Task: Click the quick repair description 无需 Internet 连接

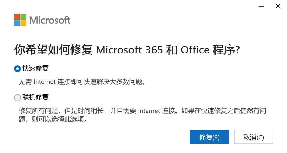Action: 82,82
